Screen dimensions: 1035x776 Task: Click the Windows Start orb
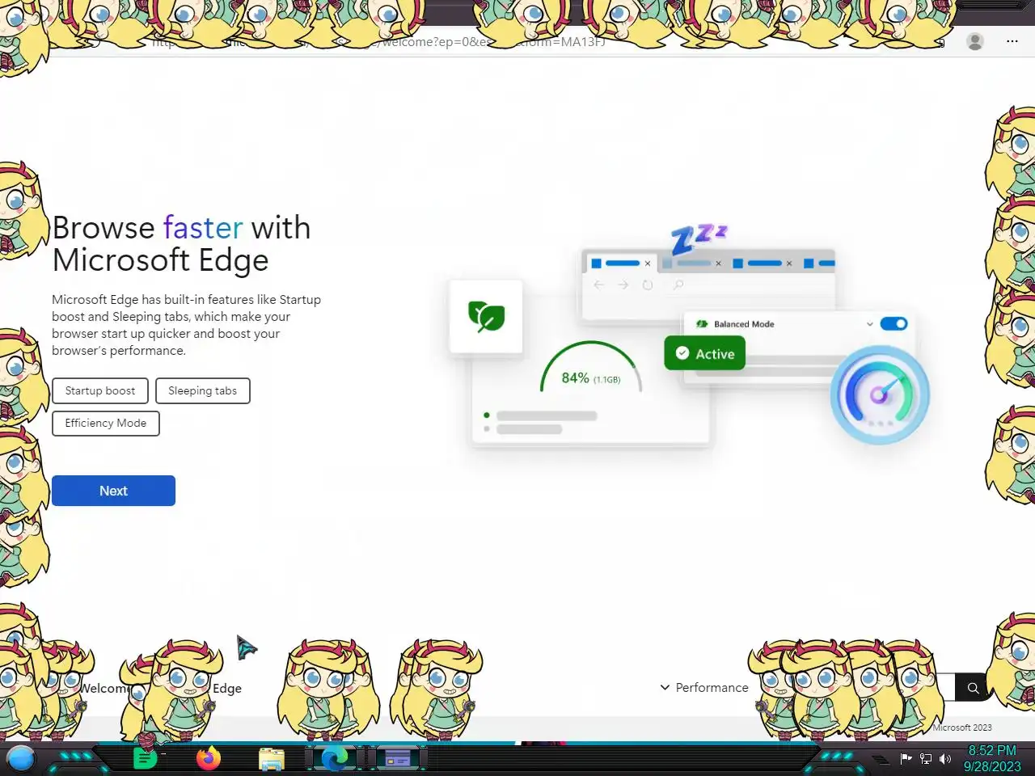tap(21, 758)
